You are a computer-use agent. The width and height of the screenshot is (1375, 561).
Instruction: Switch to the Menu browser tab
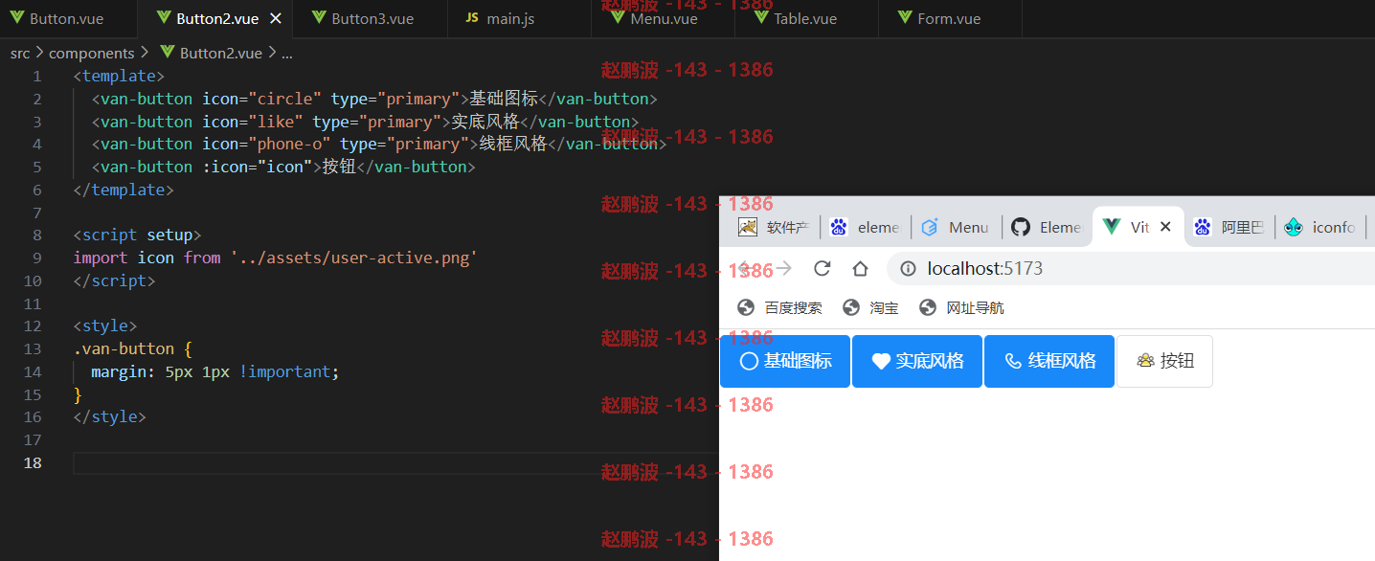coord(956,227)
